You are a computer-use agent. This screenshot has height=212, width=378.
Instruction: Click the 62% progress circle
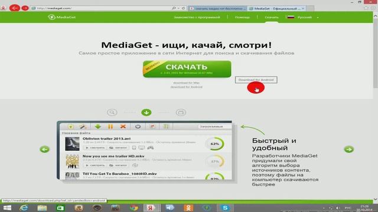[214, 144]
